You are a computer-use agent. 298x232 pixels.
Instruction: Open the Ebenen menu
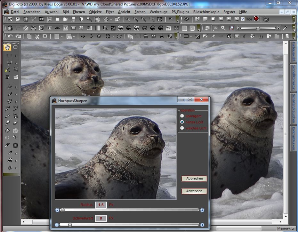pyautogui.click(x=79, y=12)
